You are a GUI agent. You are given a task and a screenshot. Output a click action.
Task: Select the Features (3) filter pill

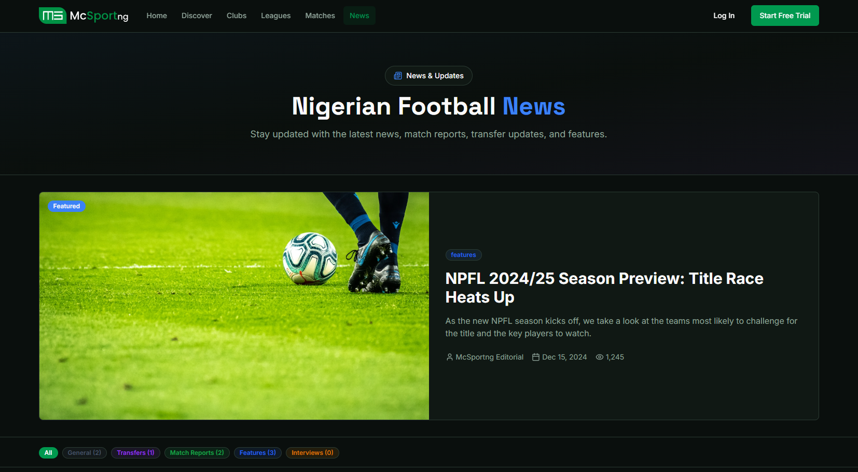[x=257, y=452]
